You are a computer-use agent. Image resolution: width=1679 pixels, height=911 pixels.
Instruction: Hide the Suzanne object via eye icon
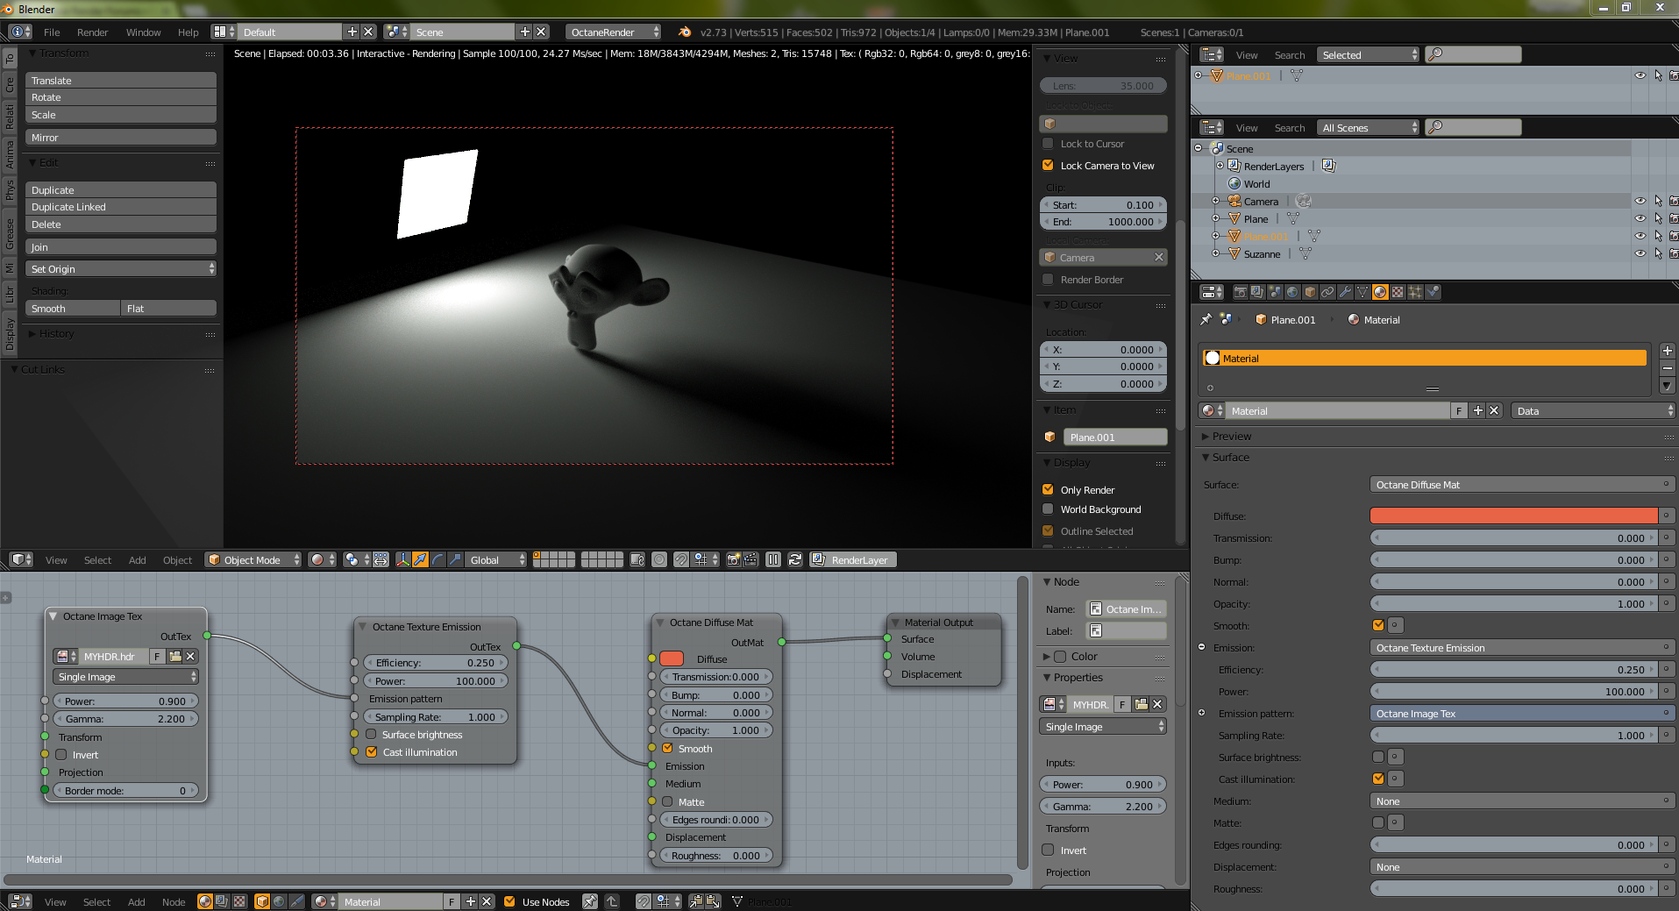(1640, 253)
